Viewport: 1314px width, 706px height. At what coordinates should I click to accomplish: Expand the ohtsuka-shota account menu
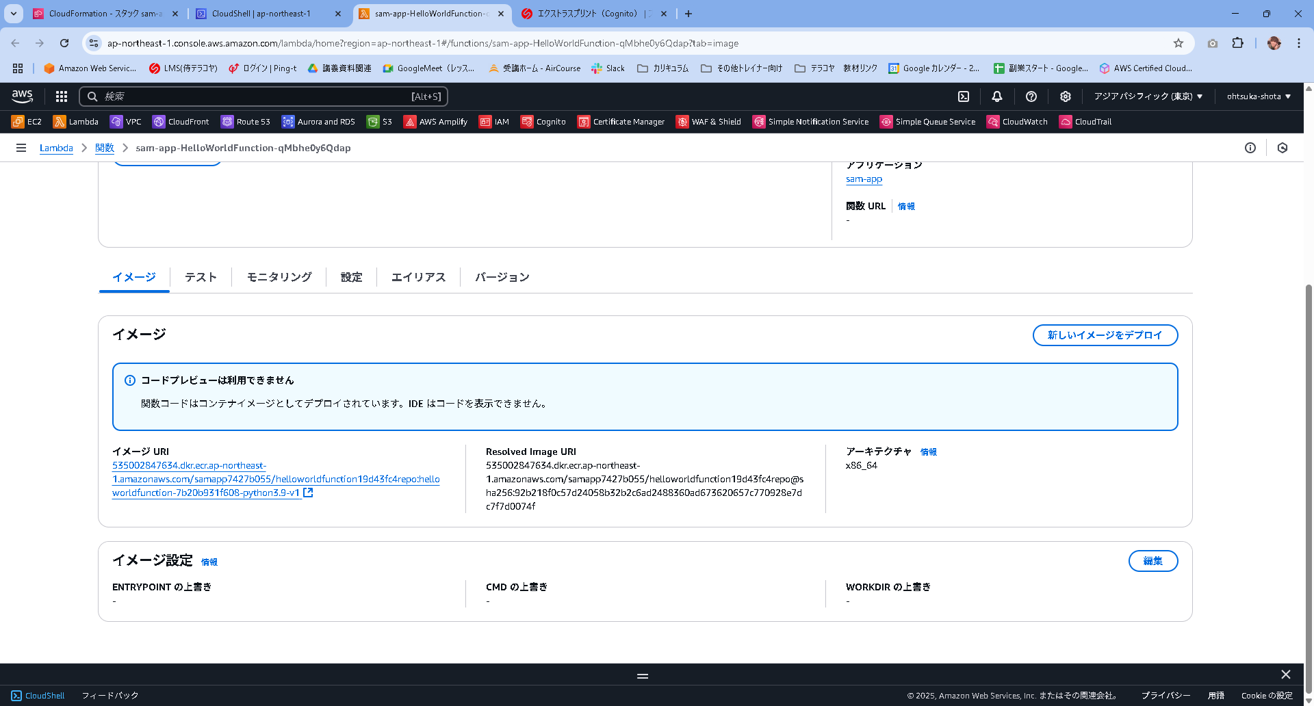[x=1259, y=96]
